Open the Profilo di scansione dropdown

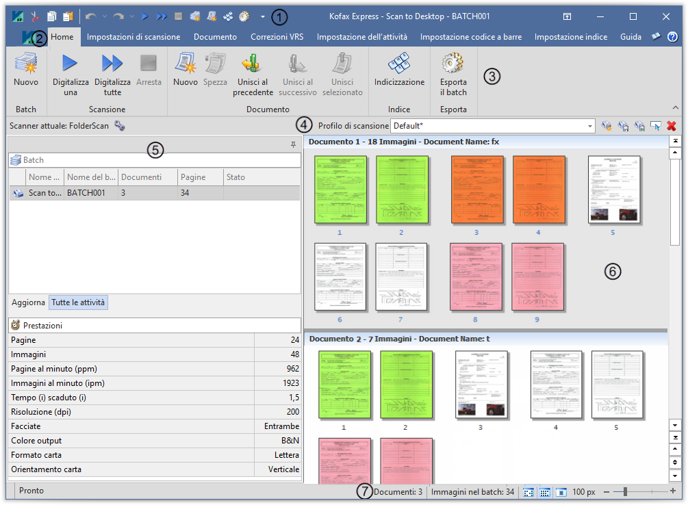tap(590, 126)
